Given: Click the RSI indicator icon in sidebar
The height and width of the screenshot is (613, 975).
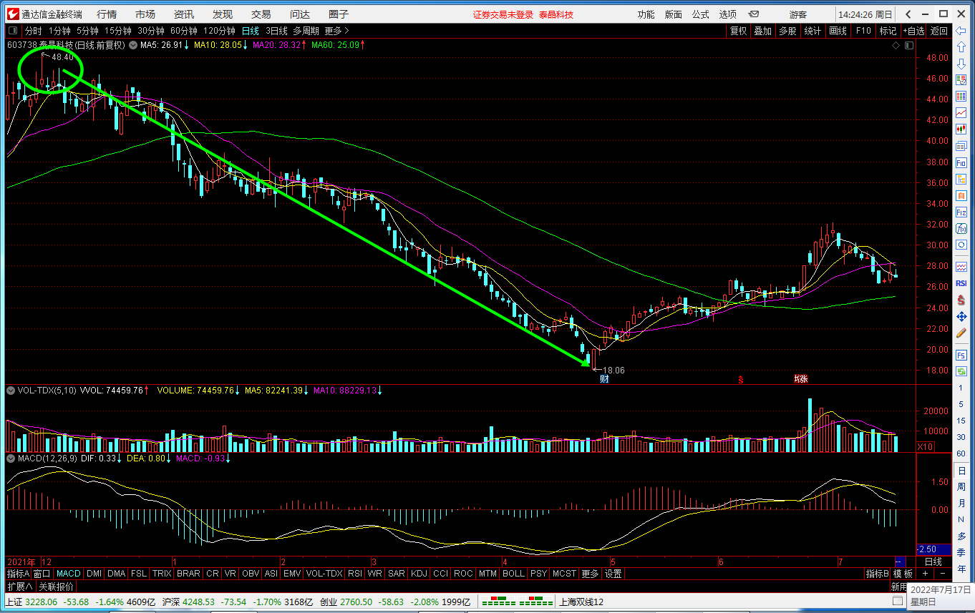Looking at the screenshot, I should point(961,283).
